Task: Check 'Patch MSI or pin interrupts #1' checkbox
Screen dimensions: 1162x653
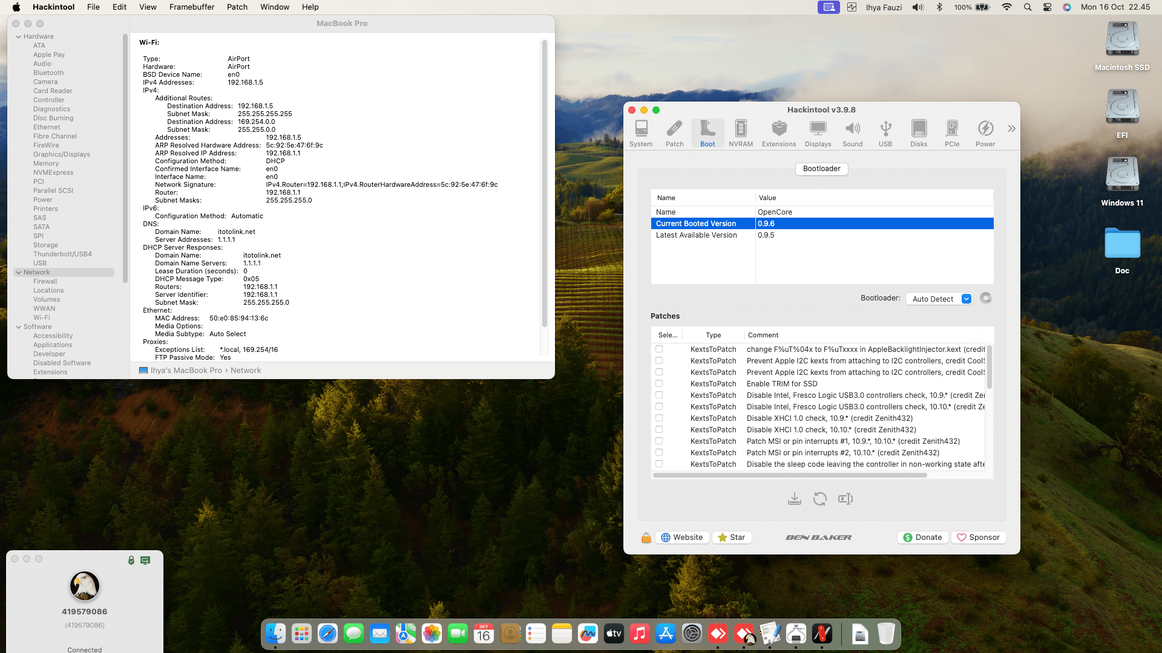Action: pyautogui.click(x=659, y=441)
